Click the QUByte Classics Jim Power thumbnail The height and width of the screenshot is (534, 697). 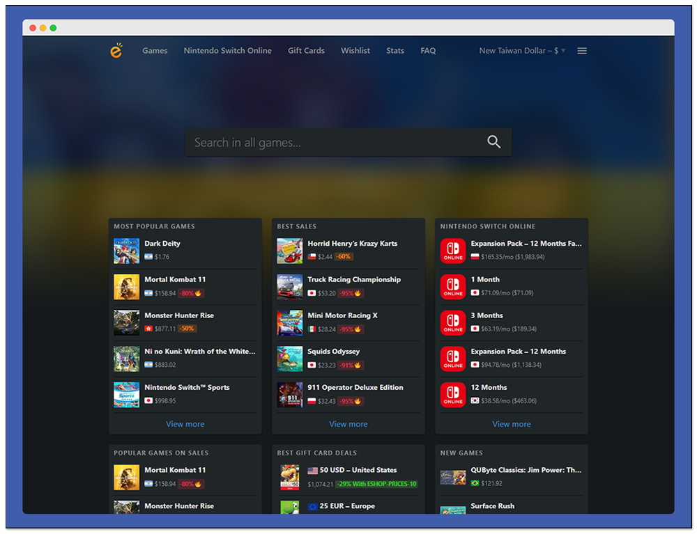pyautogui.click(x=453, y=478)
